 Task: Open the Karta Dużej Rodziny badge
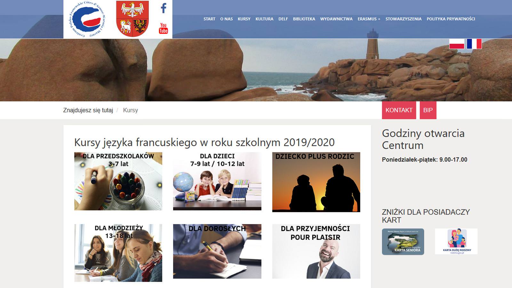tap(456, 242)
